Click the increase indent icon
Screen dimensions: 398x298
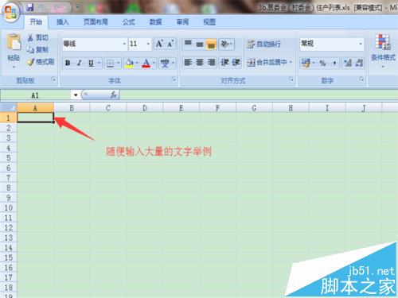[236, 63]
